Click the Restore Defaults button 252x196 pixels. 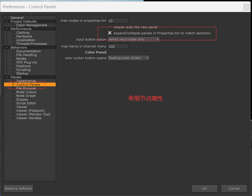pyautogui.click(x=19, y=189)
